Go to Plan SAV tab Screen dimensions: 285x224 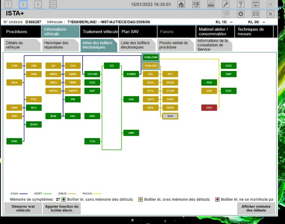point(138,31)
